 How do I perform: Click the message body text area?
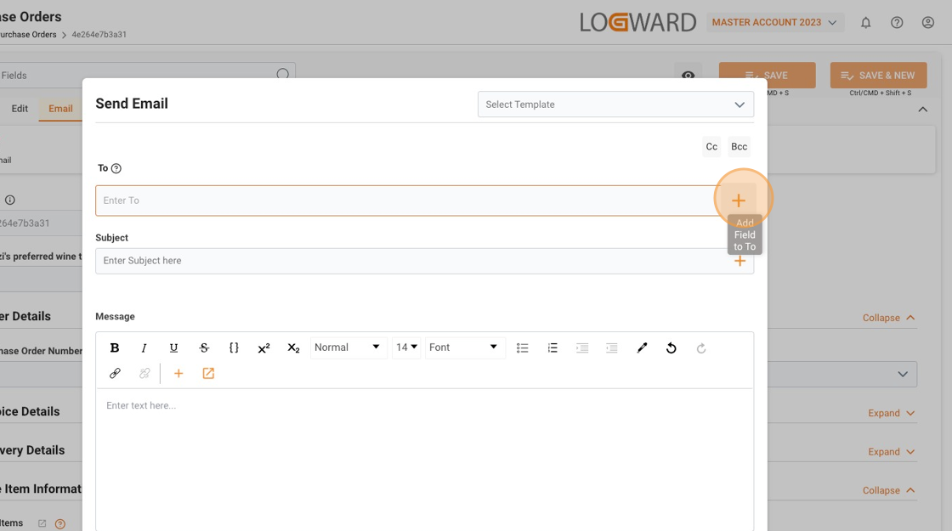pos(424,460)
